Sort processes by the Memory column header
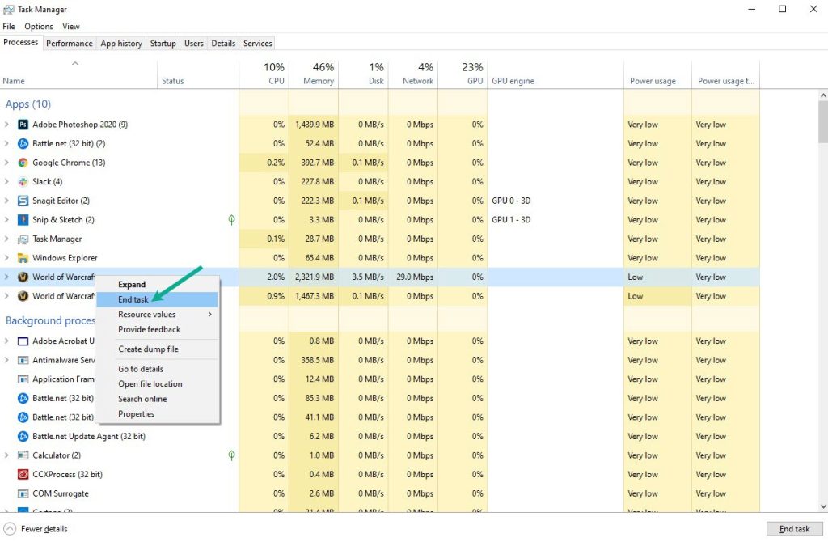828x542 pixels. pos(314,74)
